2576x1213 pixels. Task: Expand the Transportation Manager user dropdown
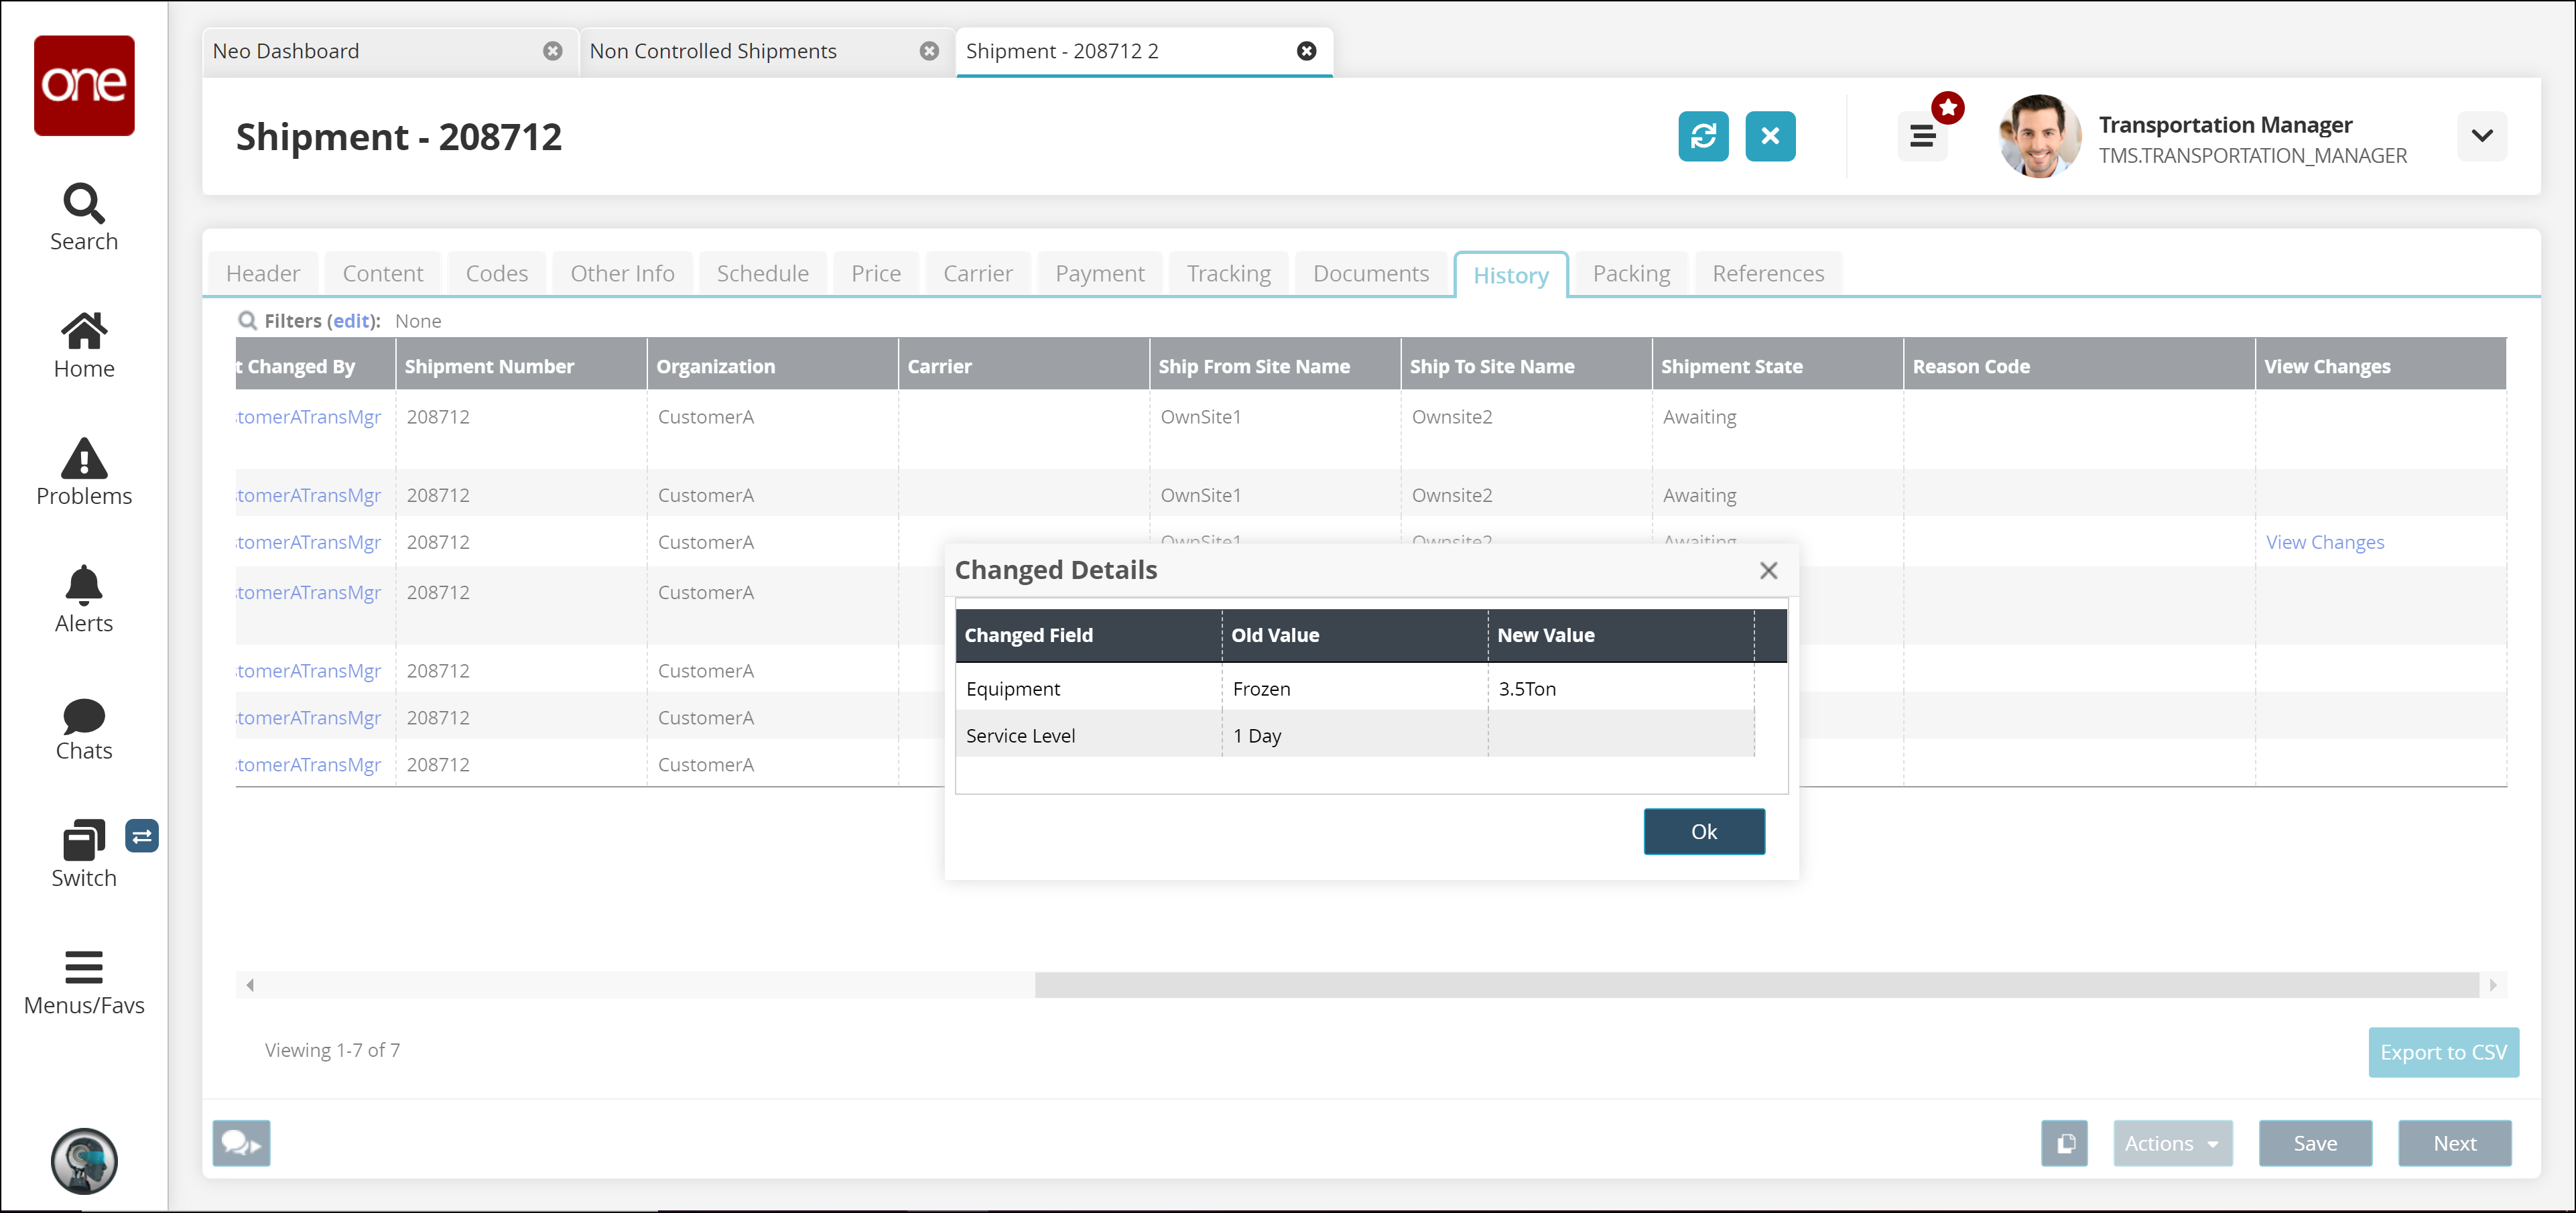pyautogui.click(x=2481, y=136)
